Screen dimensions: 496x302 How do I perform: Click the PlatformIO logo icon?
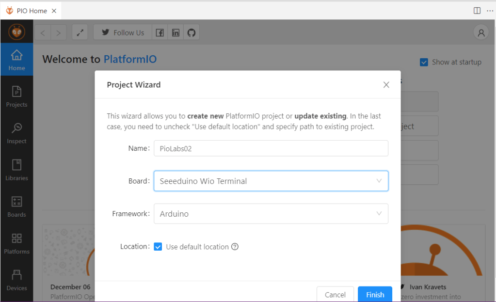point(16,32)
